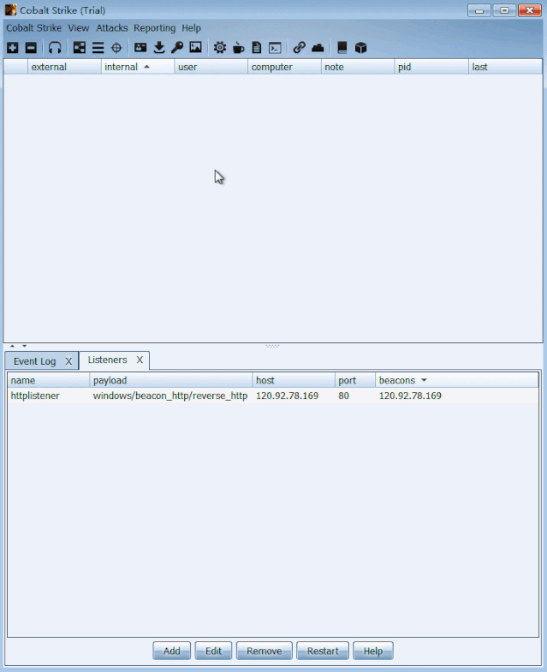Open the credentials ID-card icon
The image size is (547, 672).
tap(140, 48)
